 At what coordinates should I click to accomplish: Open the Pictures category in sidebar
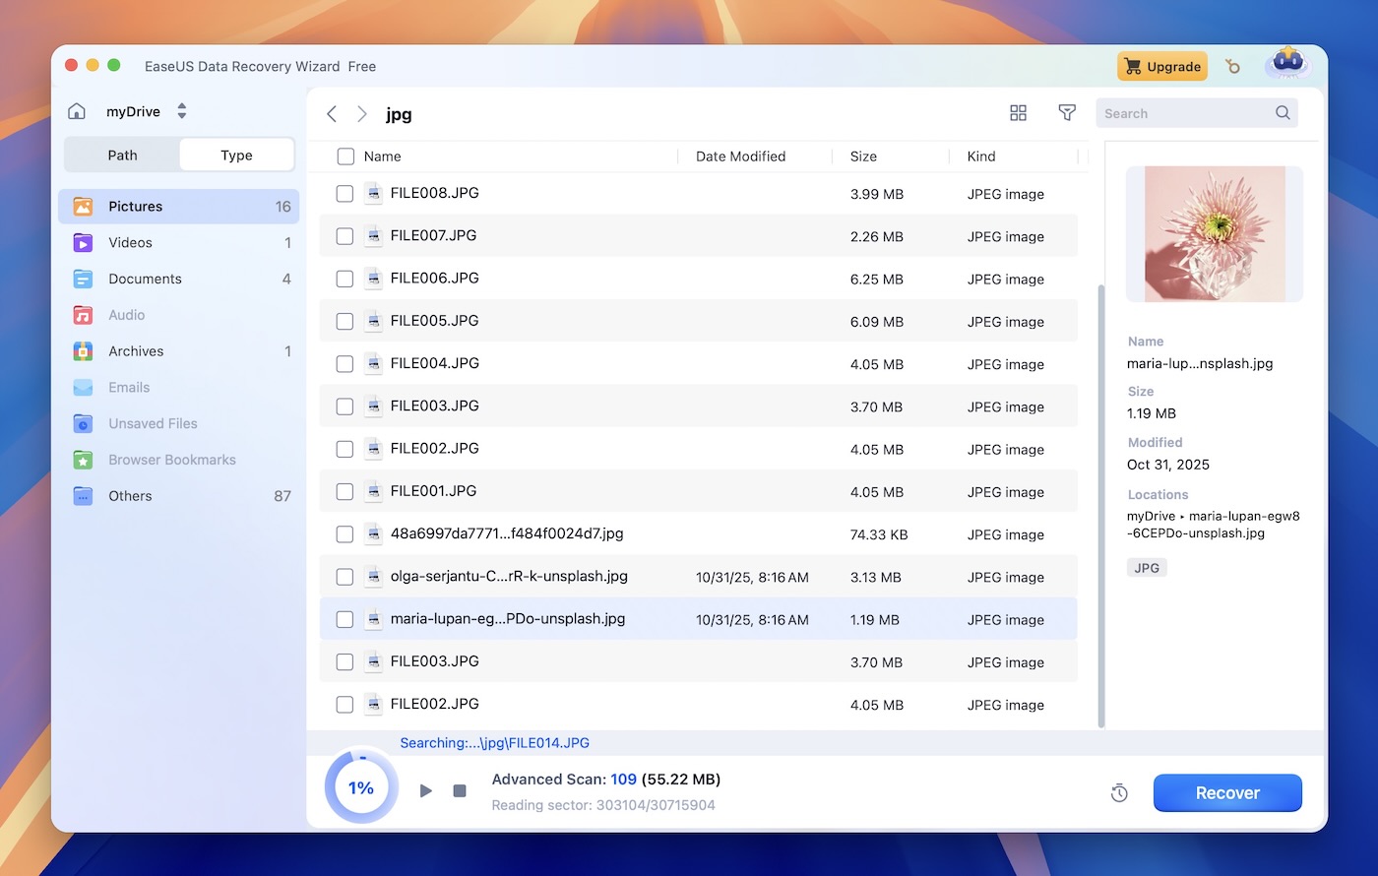135,206
